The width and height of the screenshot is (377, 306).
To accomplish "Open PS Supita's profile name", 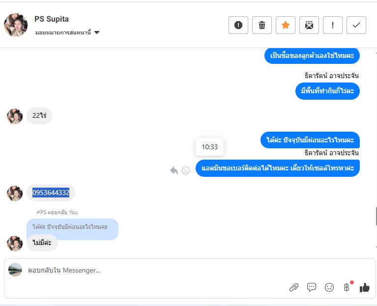I will [52, 19].
